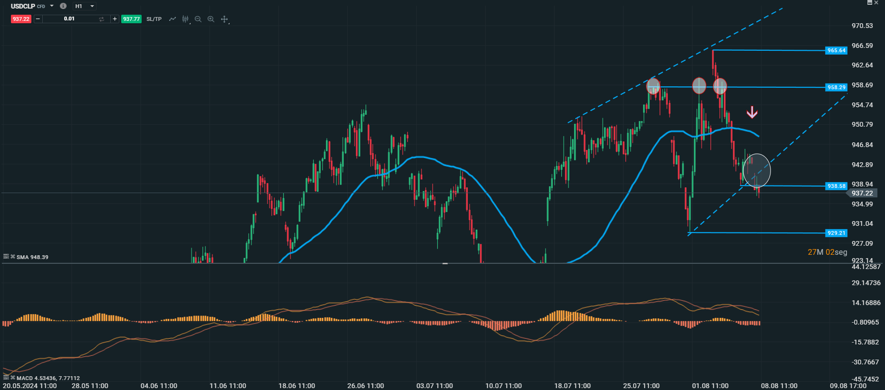
Task: Click the USDCLP symbol name
Action: 23,6
